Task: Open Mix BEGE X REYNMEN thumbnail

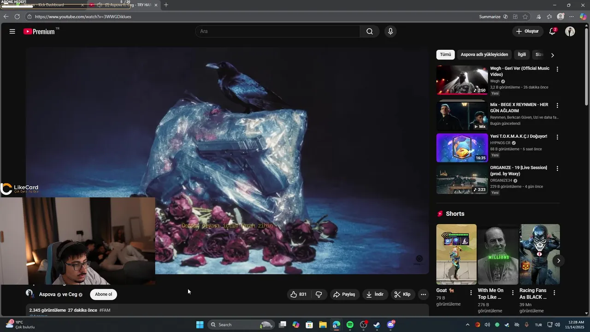Action: pos(462,116)
